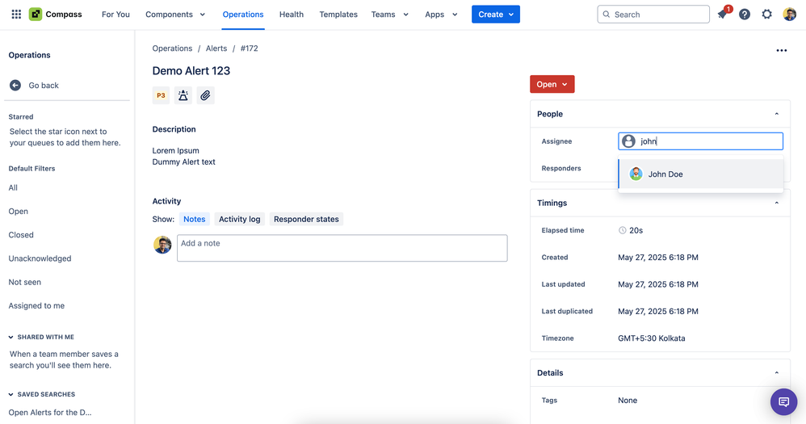Select the Operations tab
The height and width of the screenshot is (424, 806).
click(243, 15)
